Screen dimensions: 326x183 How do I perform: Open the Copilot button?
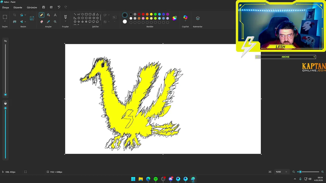(x=185, y=17)
